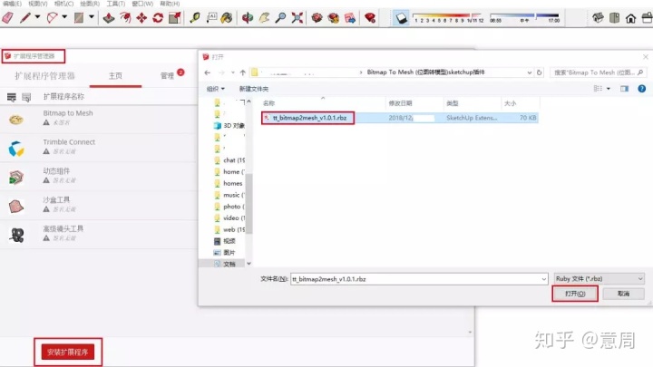Select the Trimble Connect extension row
The image size is (653, 367).
click(x=99, y=148)
